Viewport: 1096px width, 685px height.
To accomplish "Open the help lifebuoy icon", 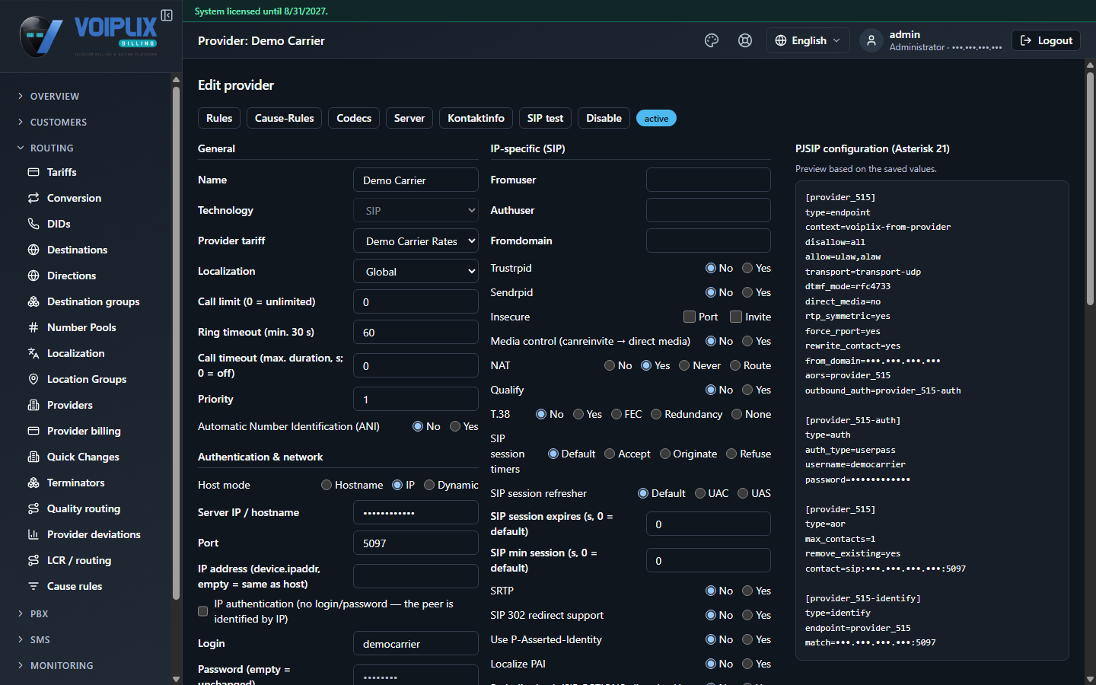I will (x=745, y=40).
